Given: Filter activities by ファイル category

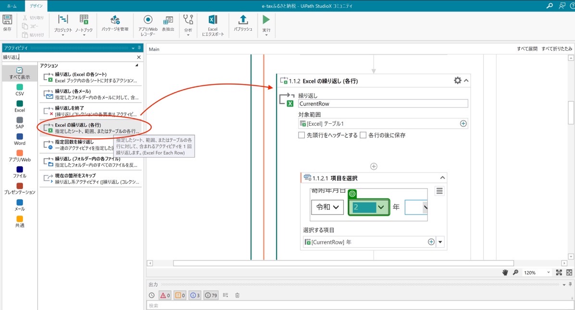Looking at the screenshot, I should coord(20,172).
